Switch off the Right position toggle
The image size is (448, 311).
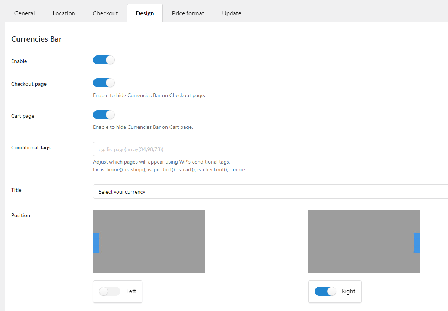325,291
